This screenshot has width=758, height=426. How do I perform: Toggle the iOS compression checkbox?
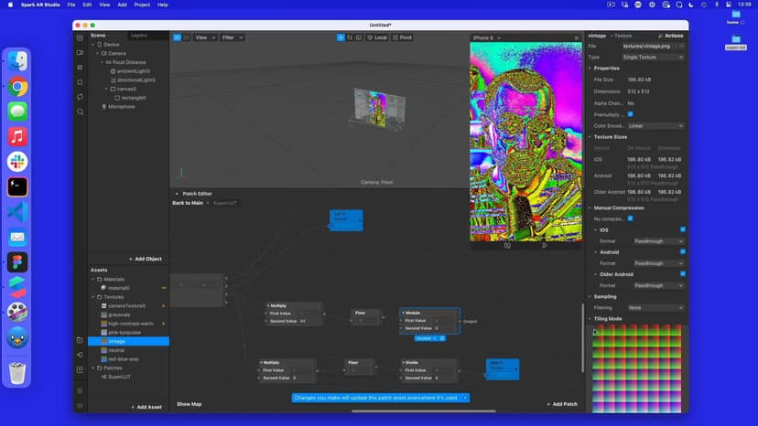[683, 229]
